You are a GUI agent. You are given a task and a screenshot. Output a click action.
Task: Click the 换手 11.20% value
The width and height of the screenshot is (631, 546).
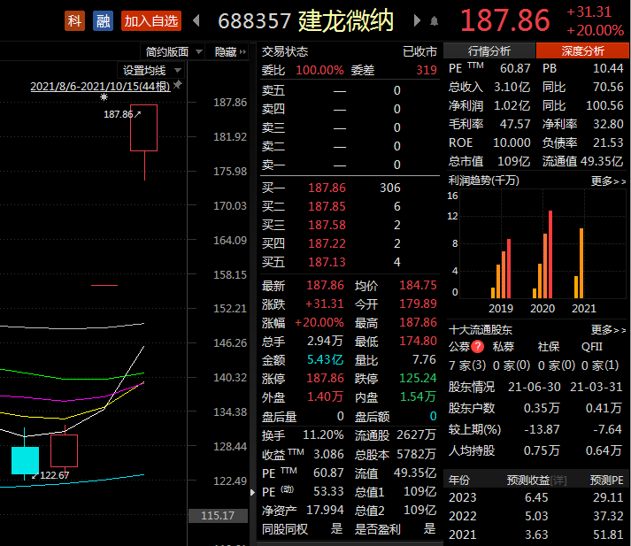click(x=323, y=435)
